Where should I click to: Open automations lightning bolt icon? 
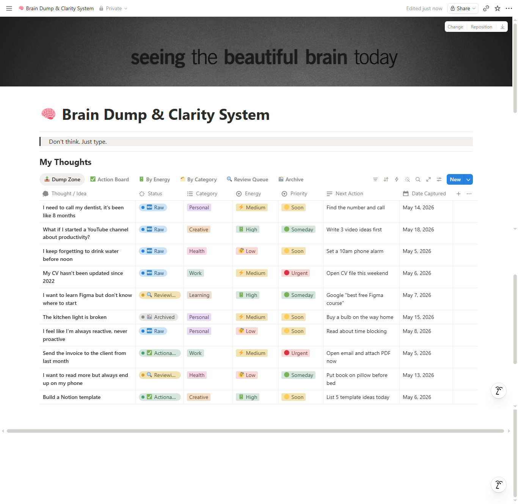(397, 179)
